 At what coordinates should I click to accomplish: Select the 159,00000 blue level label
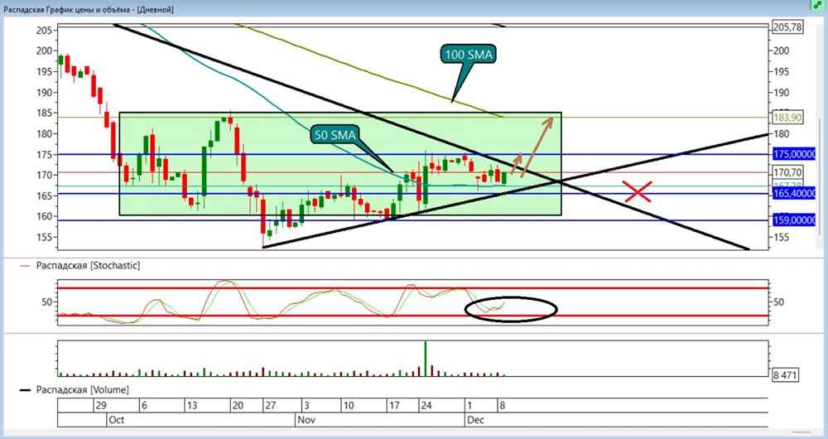pyautogui.click(x=795, y=220)
